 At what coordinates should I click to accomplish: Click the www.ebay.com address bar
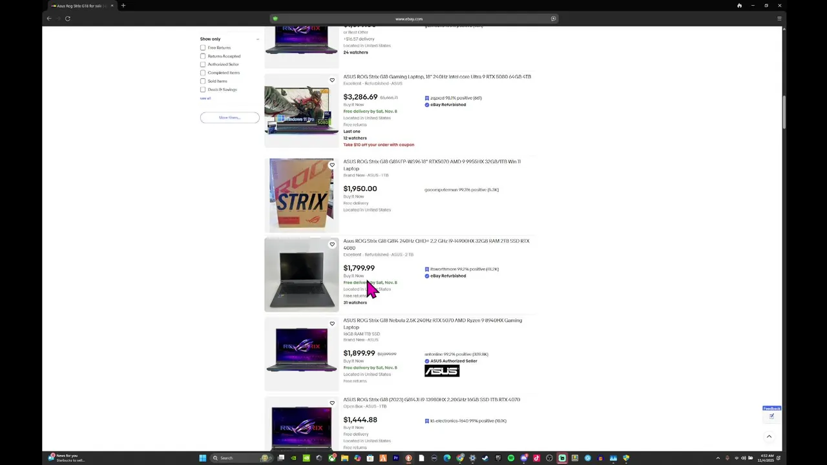(x=413, y=19)
